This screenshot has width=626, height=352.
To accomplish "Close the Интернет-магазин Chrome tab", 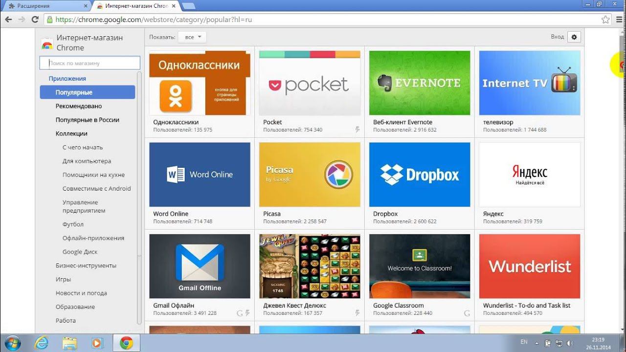I will pos(175,6).
